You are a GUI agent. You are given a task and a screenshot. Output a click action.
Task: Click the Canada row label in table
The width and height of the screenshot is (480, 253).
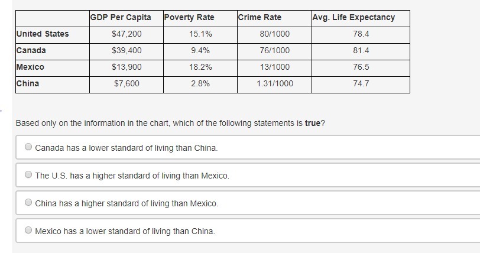point(31,50)
